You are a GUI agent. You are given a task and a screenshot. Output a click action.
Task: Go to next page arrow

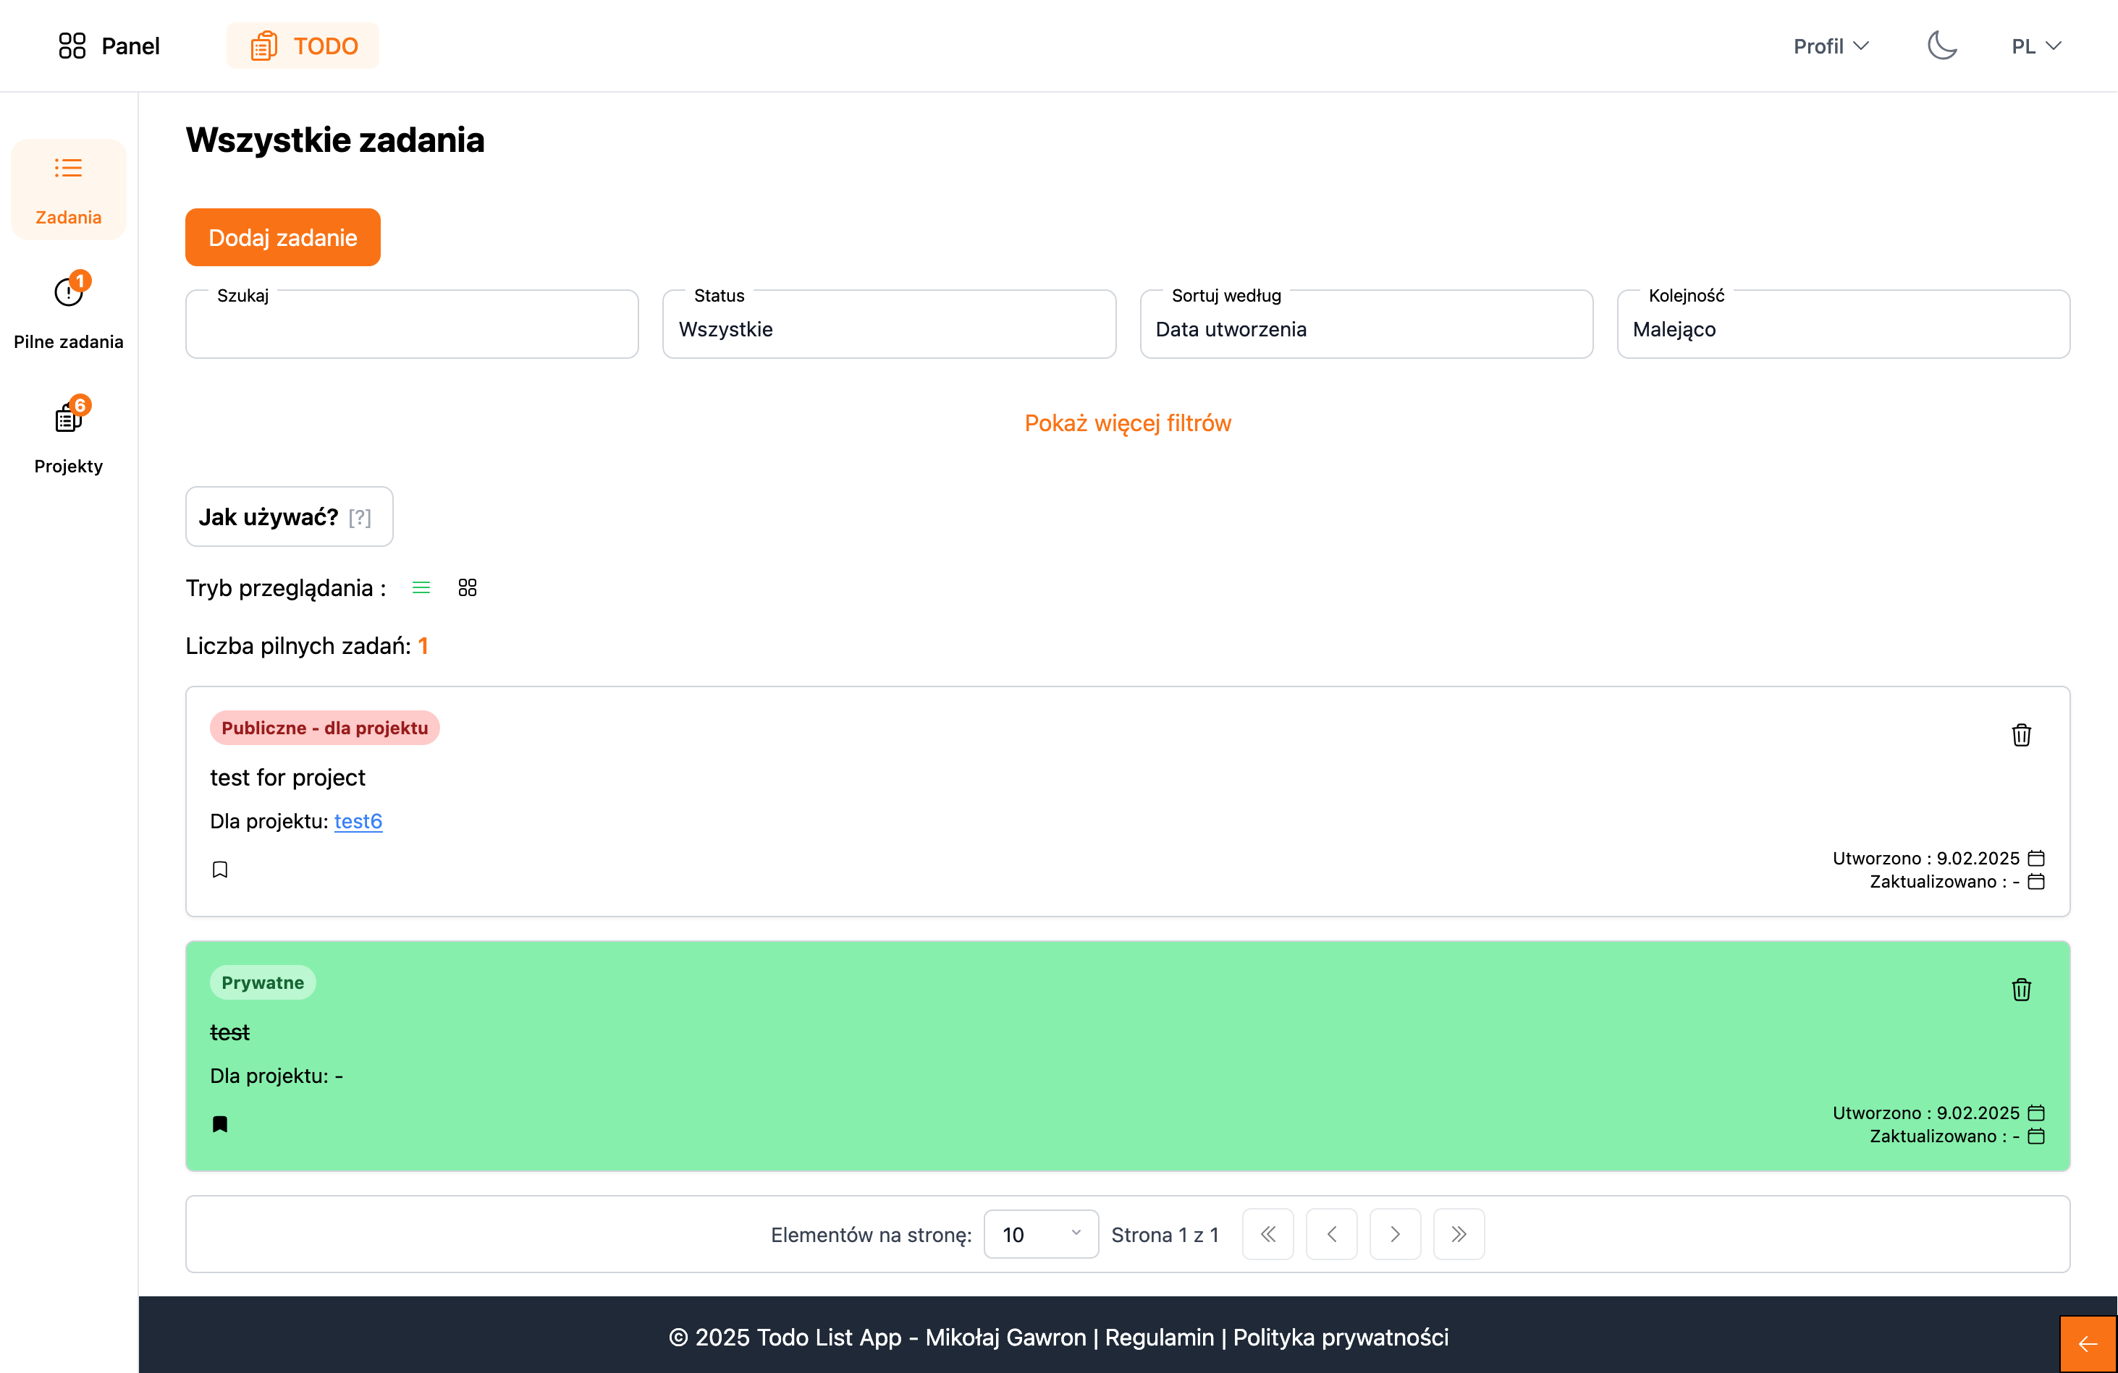point(1394,1234)
